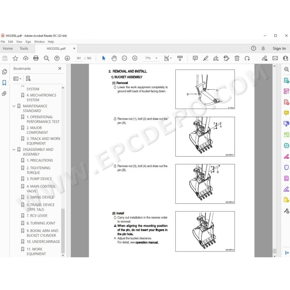Open the Sign document pen tool
This screenshot has width=290, height=290.
click(216, 58)
